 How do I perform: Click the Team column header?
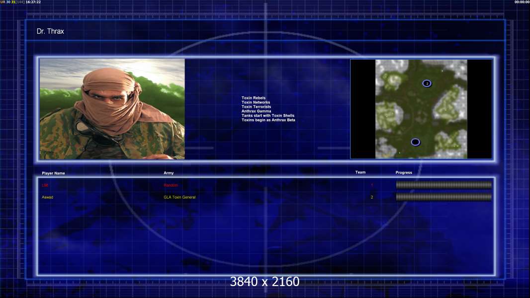(x=360, y=172)
